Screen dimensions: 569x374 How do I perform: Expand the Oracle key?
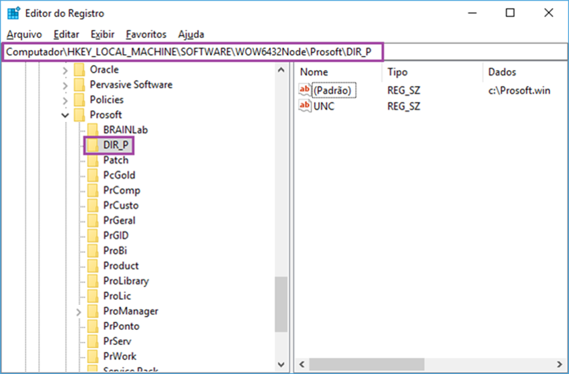tap(65, 70)
